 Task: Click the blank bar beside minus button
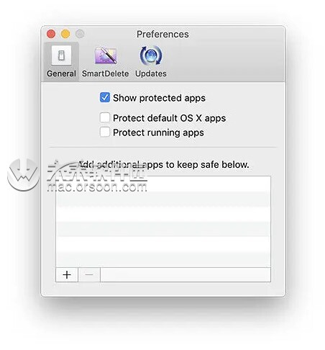point(186,274)
